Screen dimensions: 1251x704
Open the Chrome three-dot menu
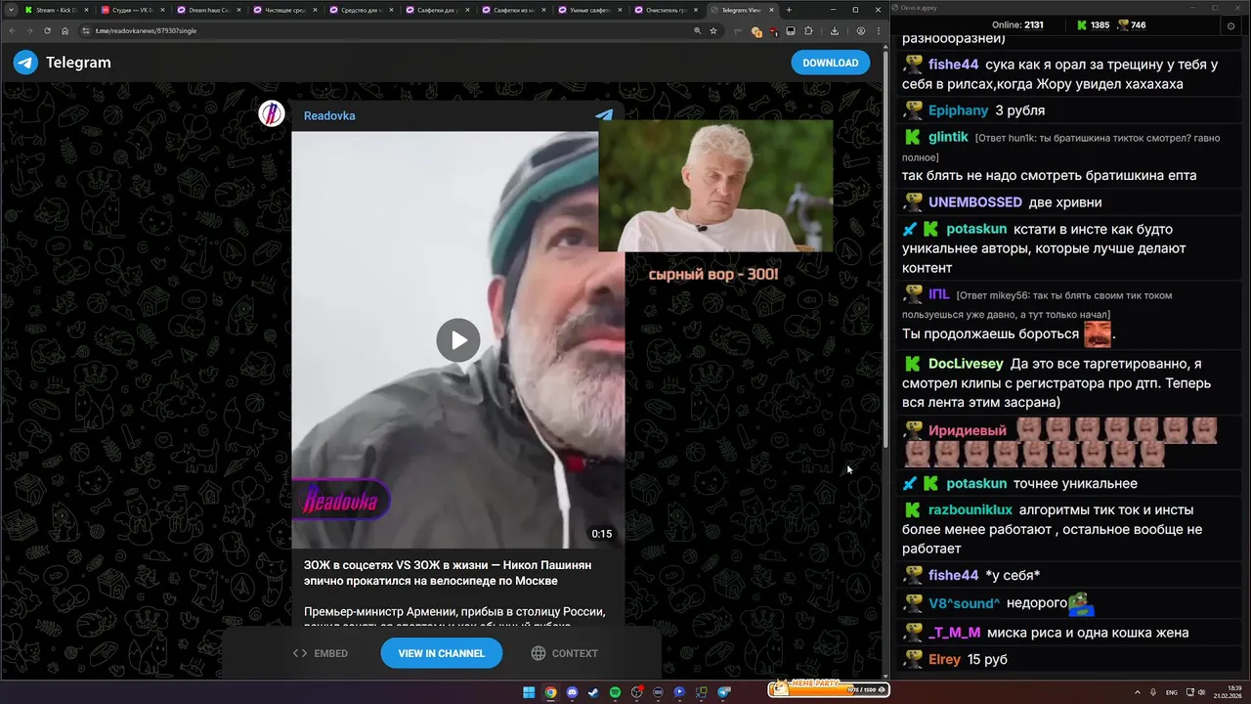coord(878,31)
